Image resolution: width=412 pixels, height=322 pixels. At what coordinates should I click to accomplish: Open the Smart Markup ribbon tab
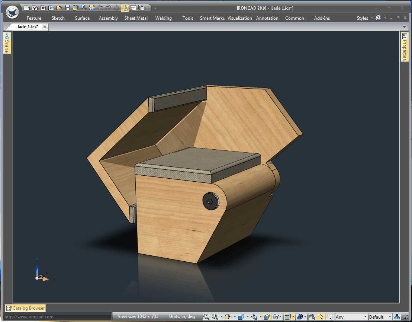[212, 18]
